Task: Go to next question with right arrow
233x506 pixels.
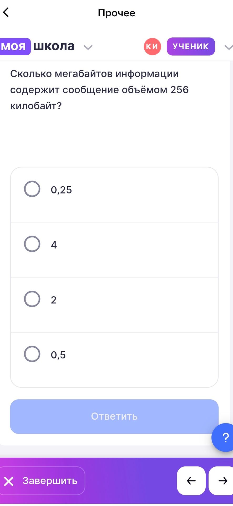Action: click(x=221, y=481)
